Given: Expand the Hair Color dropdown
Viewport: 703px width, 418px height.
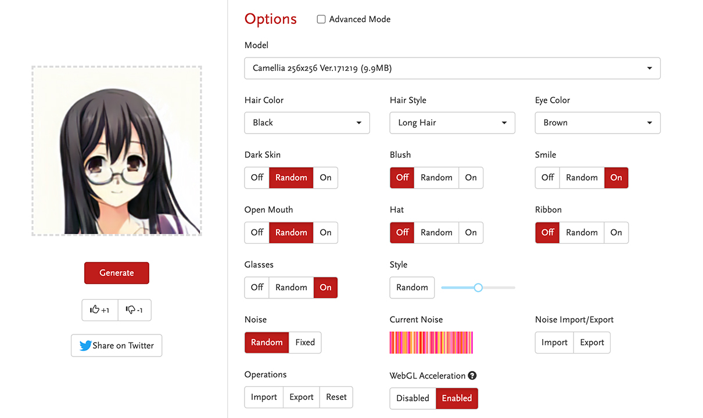Looking at the screenshot, I should pyautogui.click(x=307, y=123).
